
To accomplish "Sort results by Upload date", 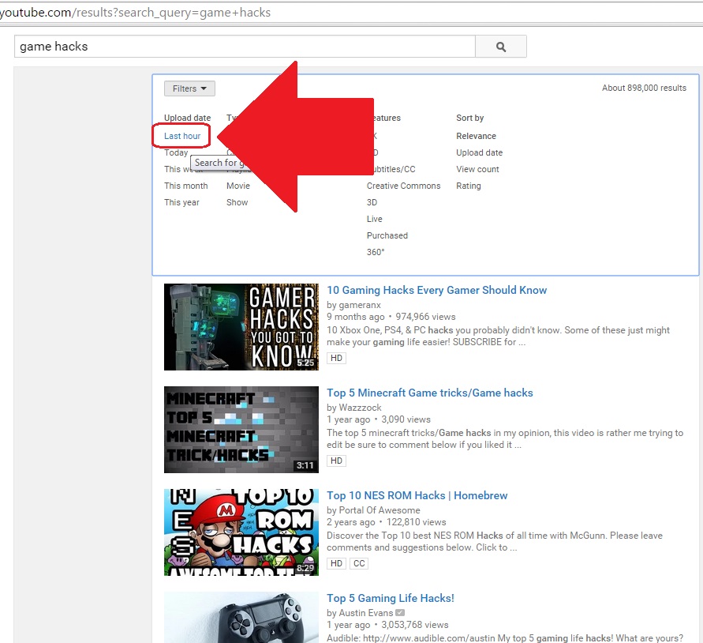I will [479, 152].
